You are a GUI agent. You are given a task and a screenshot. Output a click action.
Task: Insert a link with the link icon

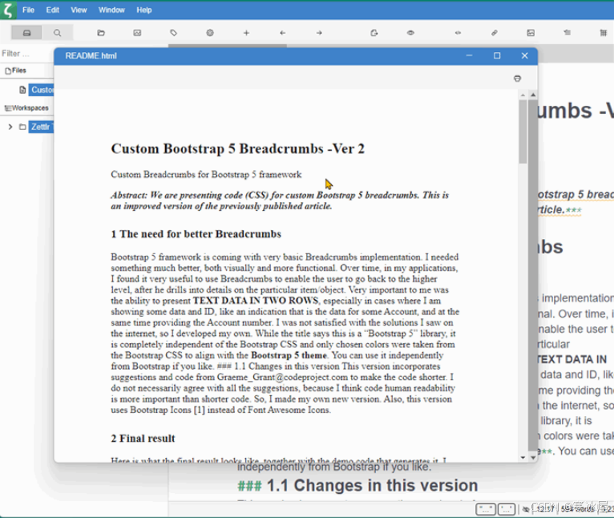point(495,33)
